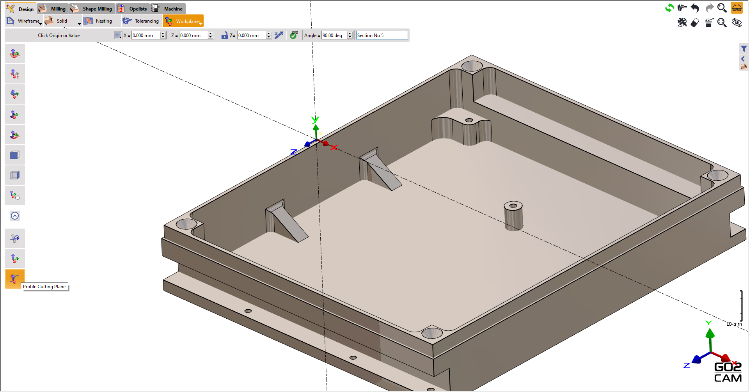
Task: Expand the Solid dropdown menu
Action: coord(79,23)
